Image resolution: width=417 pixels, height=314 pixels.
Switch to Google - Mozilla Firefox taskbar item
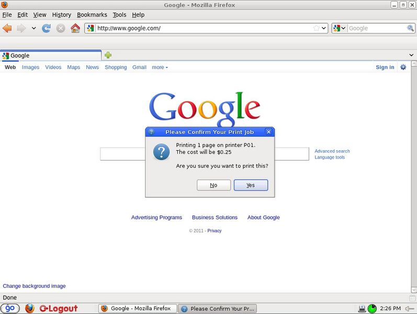tap(138, 308)
